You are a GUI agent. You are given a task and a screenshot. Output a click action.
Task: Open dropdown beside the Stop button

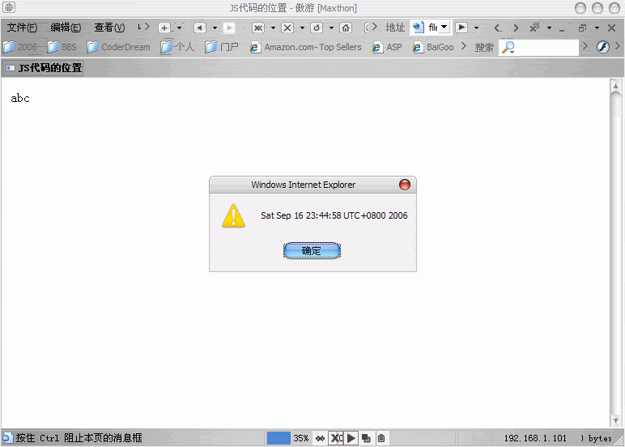pyautogui.click(x=302, y=28)
